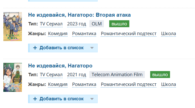Expand list dropdown arrow for 2021 Нагаторо

[x=92, y=99]
